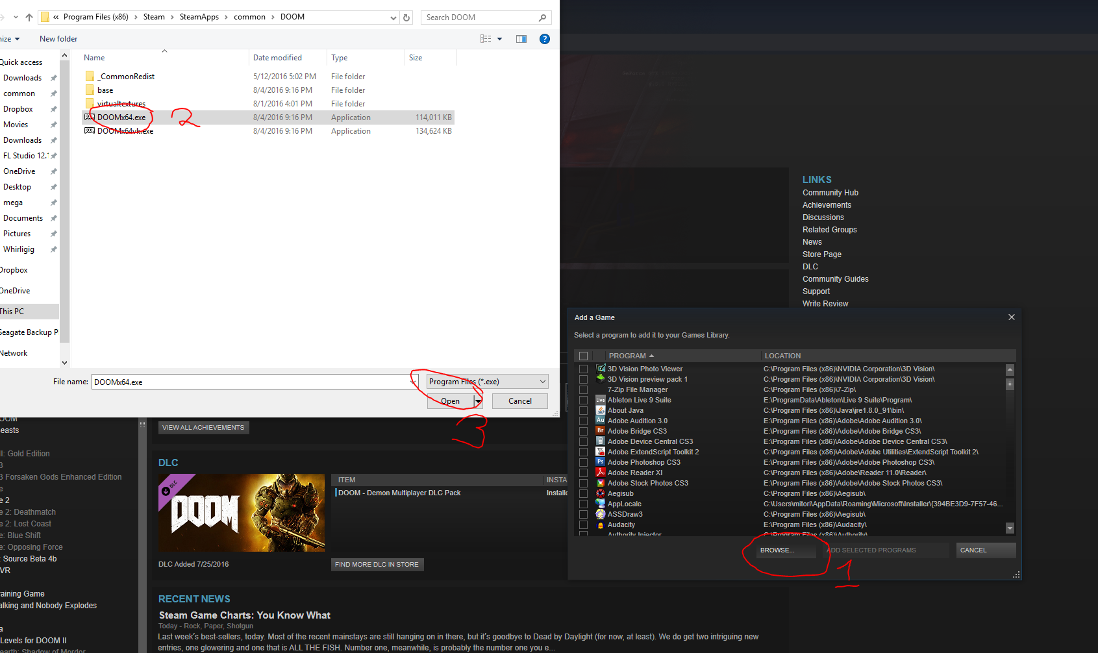Screen dimensions: 1098x653
Task: Change the file view layout icon
Action: click(x=486, y=39)
